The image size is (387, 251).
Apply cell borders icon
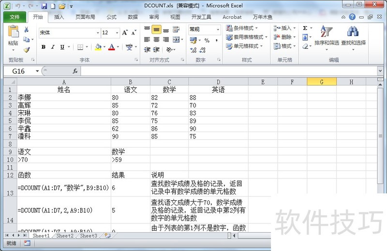click(x=80, y=47)
